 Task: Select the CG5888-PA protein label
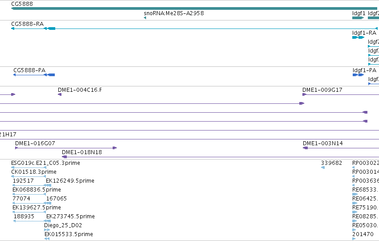(29, 70)
